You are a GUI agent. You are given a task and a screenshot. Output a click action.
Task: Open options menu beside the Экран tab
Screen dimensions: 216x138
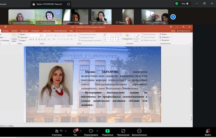69,4
